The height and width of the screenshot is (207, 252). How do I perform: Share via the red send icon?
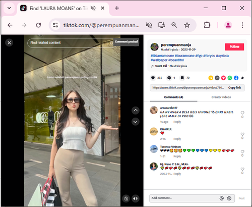(223, 78)
